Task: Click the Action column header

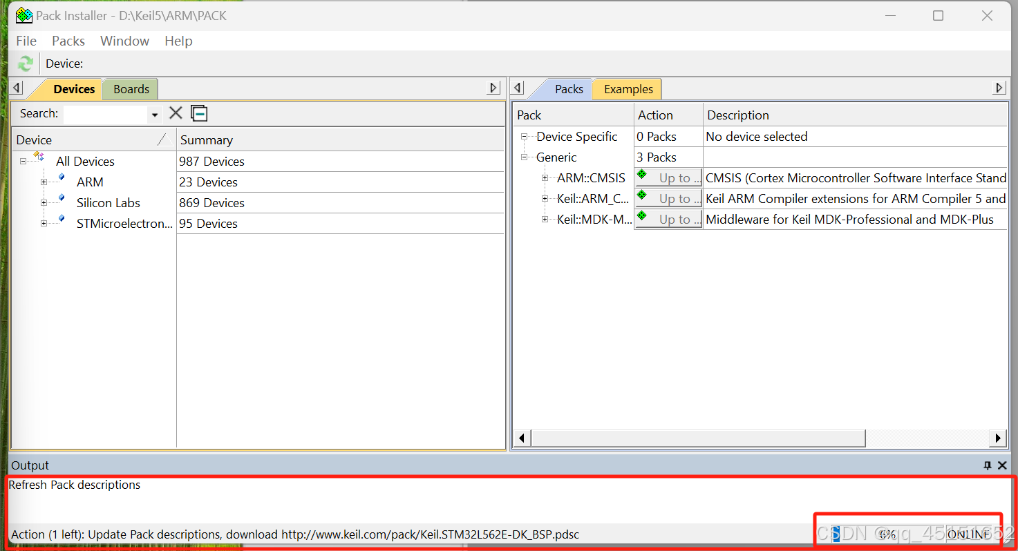Action: point(668,115)
